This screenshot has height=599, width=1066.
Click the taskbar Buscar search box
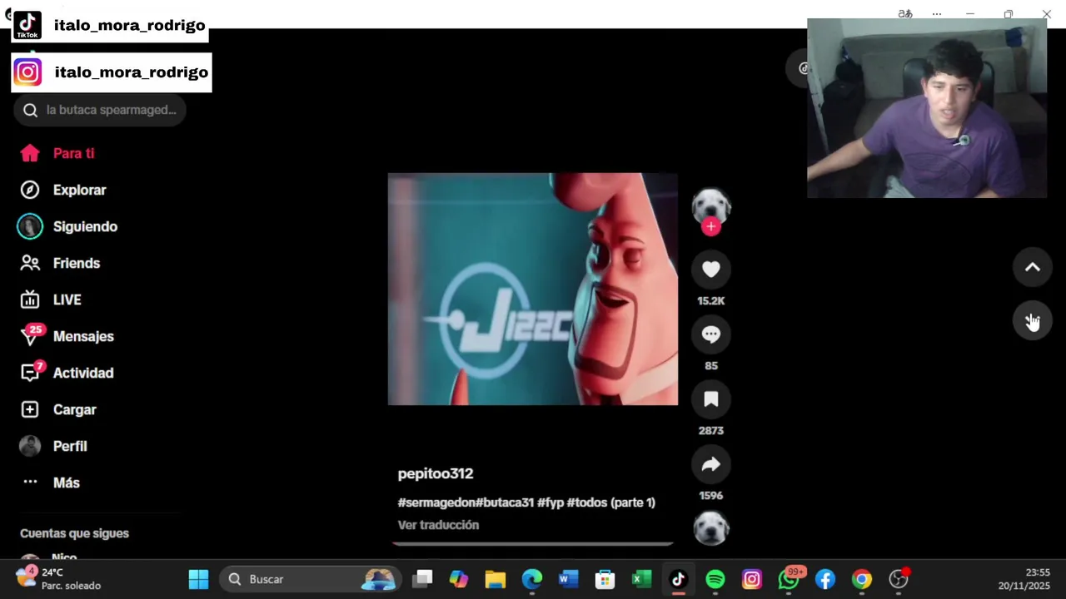[311, 579]
